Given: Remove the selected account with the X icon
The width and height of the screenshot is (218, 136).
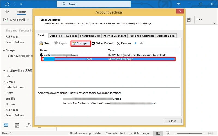Looking at the screenshot, I should tap(124, 43).
